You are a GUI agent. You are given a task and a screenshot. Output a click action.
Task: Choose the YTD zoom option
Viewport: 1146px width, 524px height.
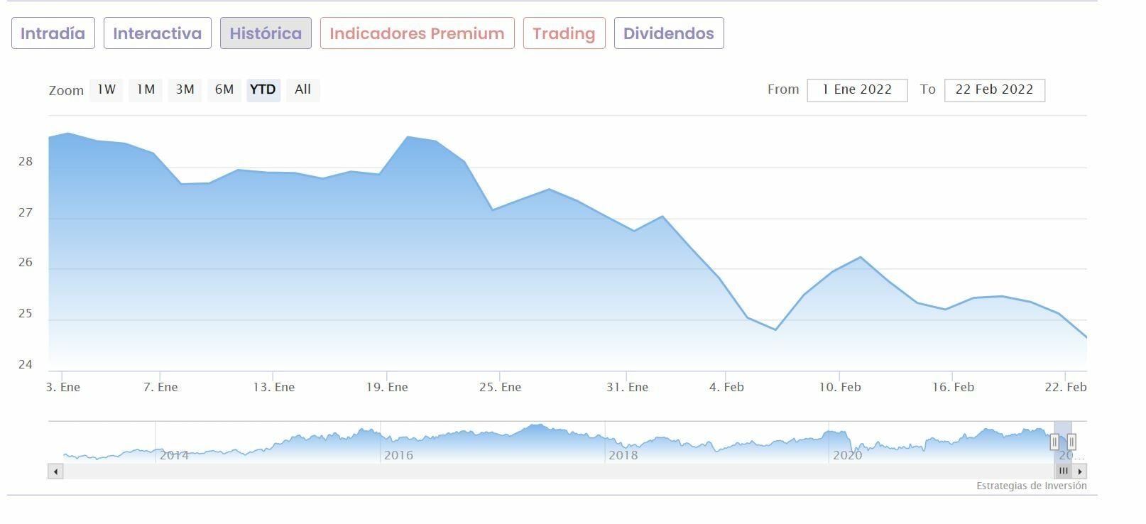tap(263, 89)
